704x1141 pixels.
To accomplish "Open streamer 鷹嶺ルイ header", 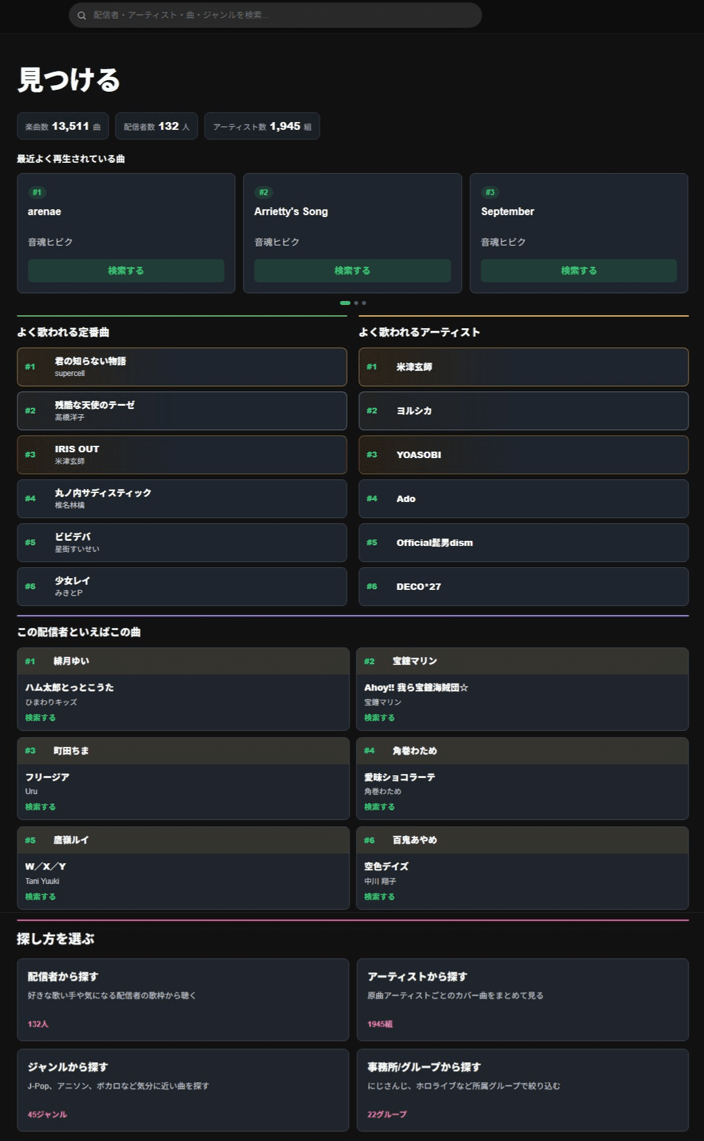I will [183, 840].
